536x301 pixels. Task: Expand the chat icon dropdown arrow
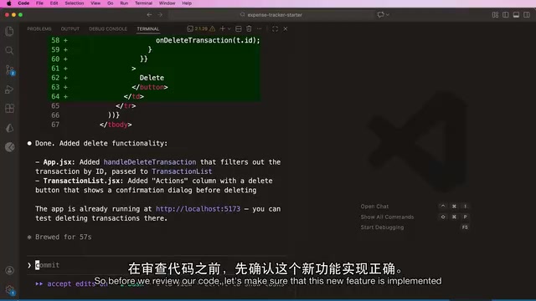388,15
